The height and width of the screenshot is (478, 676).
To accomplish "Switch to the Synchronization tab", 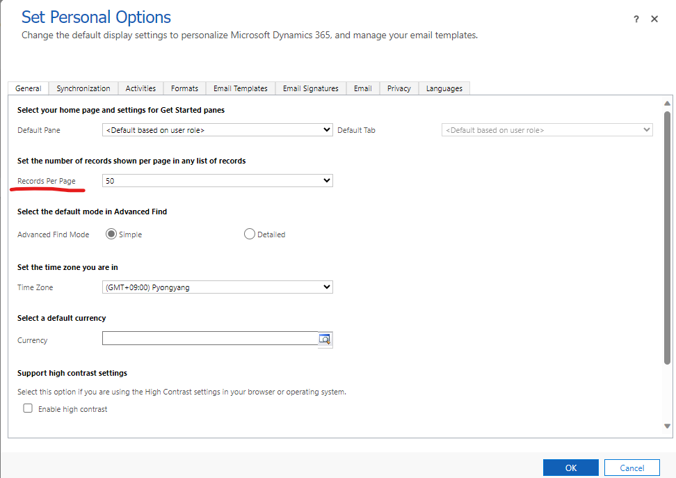I will pos(83,88).
